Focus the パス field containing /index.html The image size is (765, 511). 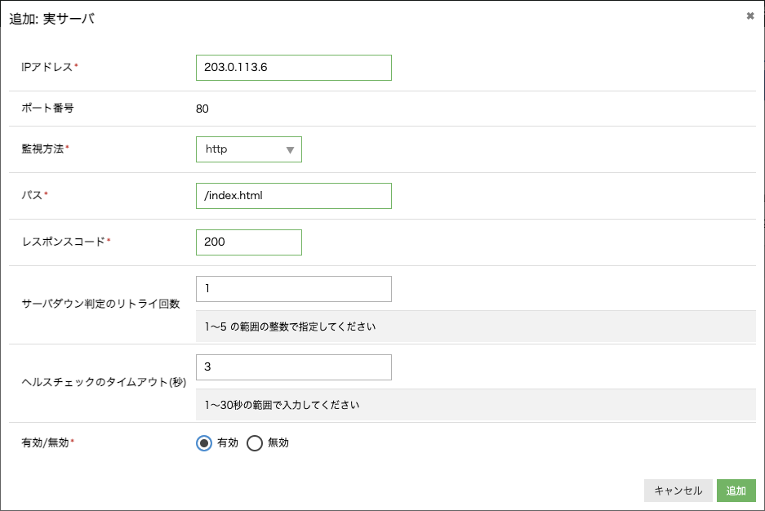coord(293,196)
